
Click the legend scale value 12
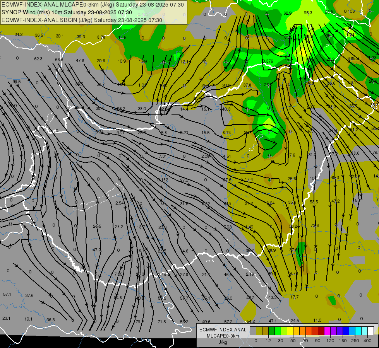tap(268, 341)
